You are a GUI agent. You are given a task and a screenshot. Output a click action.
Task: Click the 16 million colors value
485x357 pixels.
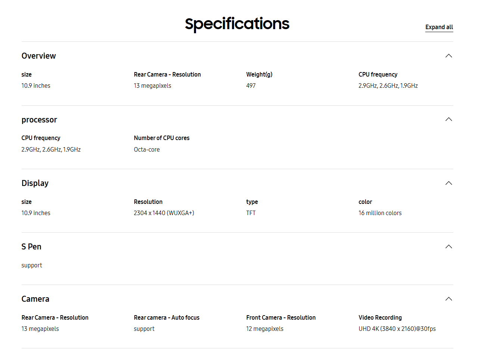coord(380,213)
